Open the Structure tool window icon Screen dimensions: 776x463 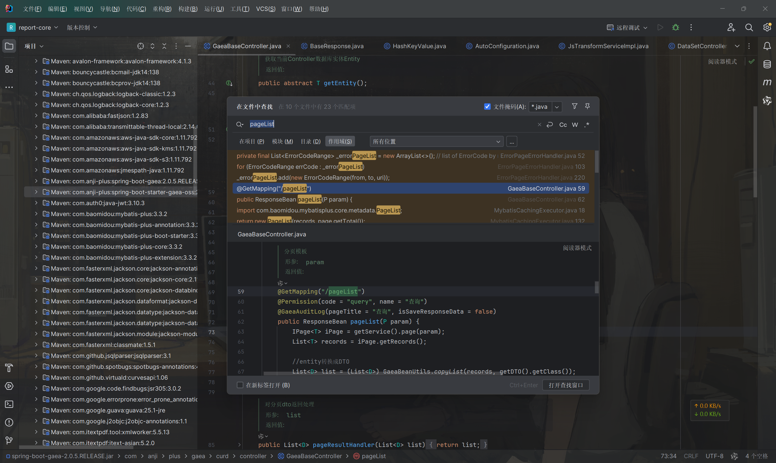(x=9, y=69)
